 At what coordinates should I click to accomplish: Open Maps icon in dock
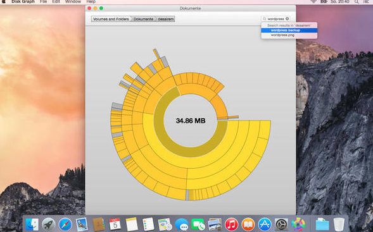(165, 224)
